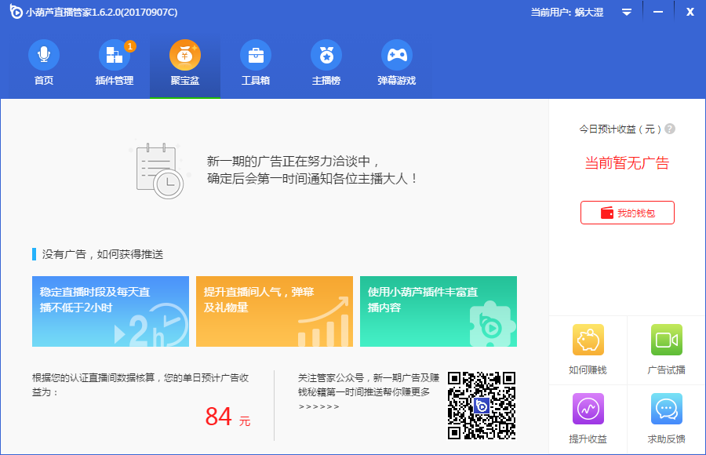Image resolution: width=706 pixels, height=455 pixels.
Task: Click the orange 提升直播间人气 tip card
Action: [275, 311]
